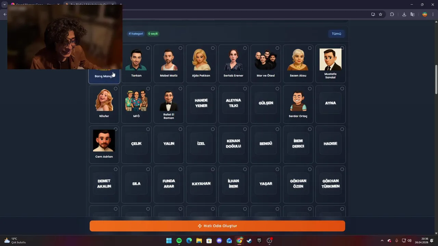Mark the Nilufer card radio circle
This screenshot has width=438, height=246.
(116, 89)
